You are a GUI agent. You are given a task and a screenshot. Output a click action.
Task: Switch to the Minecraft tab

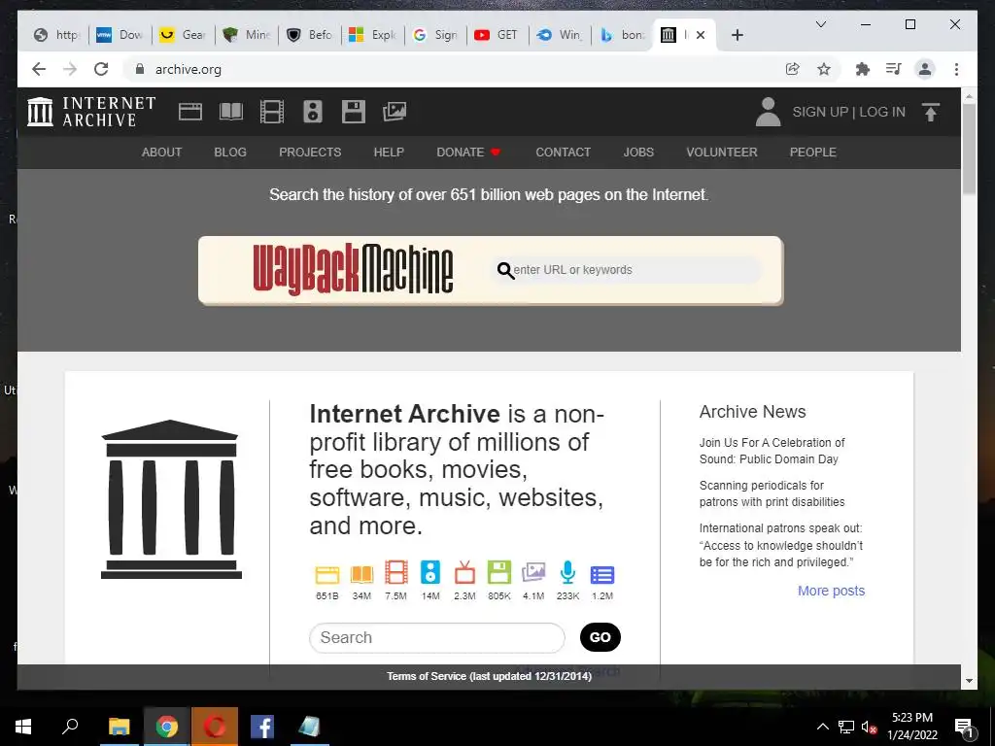(x=247, y=35)
